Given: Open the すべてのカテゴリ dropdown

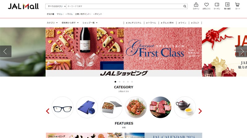Looking at the screenshot, I should [56, 6].
